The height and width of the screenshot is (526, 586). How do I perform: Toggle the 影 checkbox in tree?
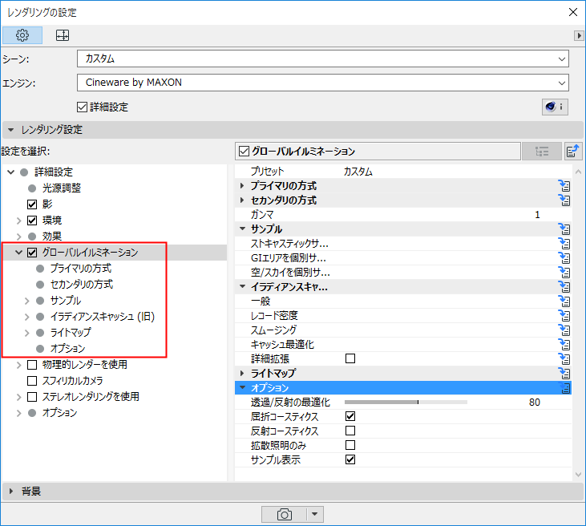32,204
